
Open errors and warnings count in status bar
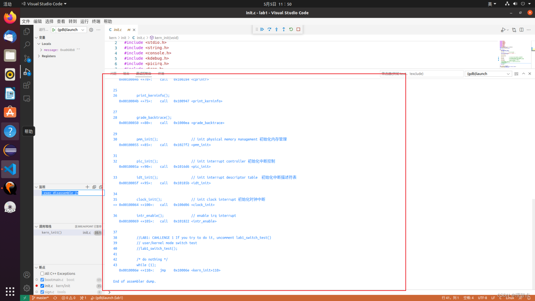pos(69,298)
